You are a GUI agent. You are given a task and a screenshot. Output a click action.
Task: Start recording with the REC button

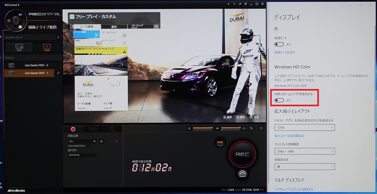click(x=242, y=154)
